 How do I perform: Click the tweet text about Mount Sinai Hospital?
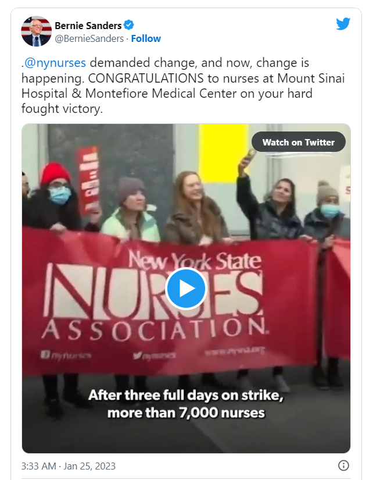[x=183, y=86]
